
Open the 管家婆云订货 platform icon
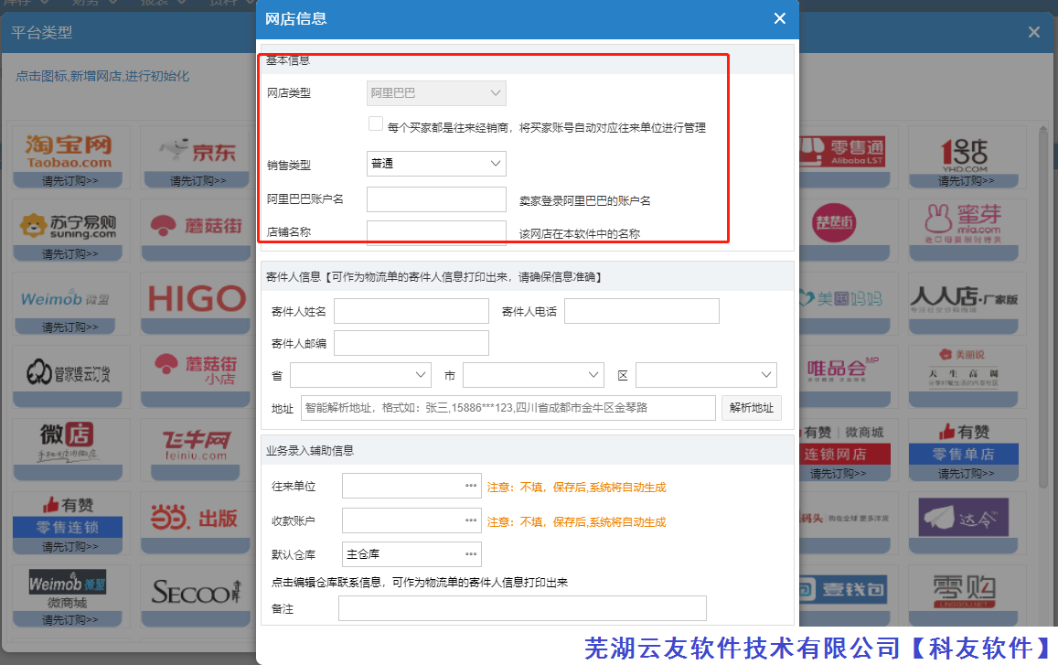68,372
